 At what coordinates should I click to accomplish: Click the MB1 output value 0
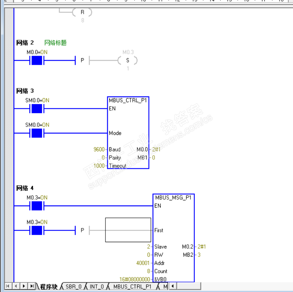coord(154,157)
